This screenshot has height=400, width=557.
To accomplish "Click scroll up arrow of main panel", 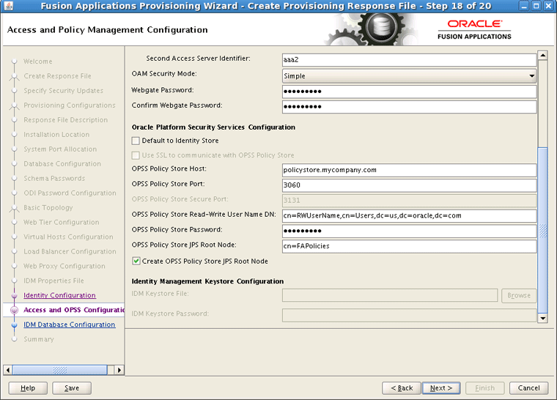I will pyautogui.click(x=542, y=55).
